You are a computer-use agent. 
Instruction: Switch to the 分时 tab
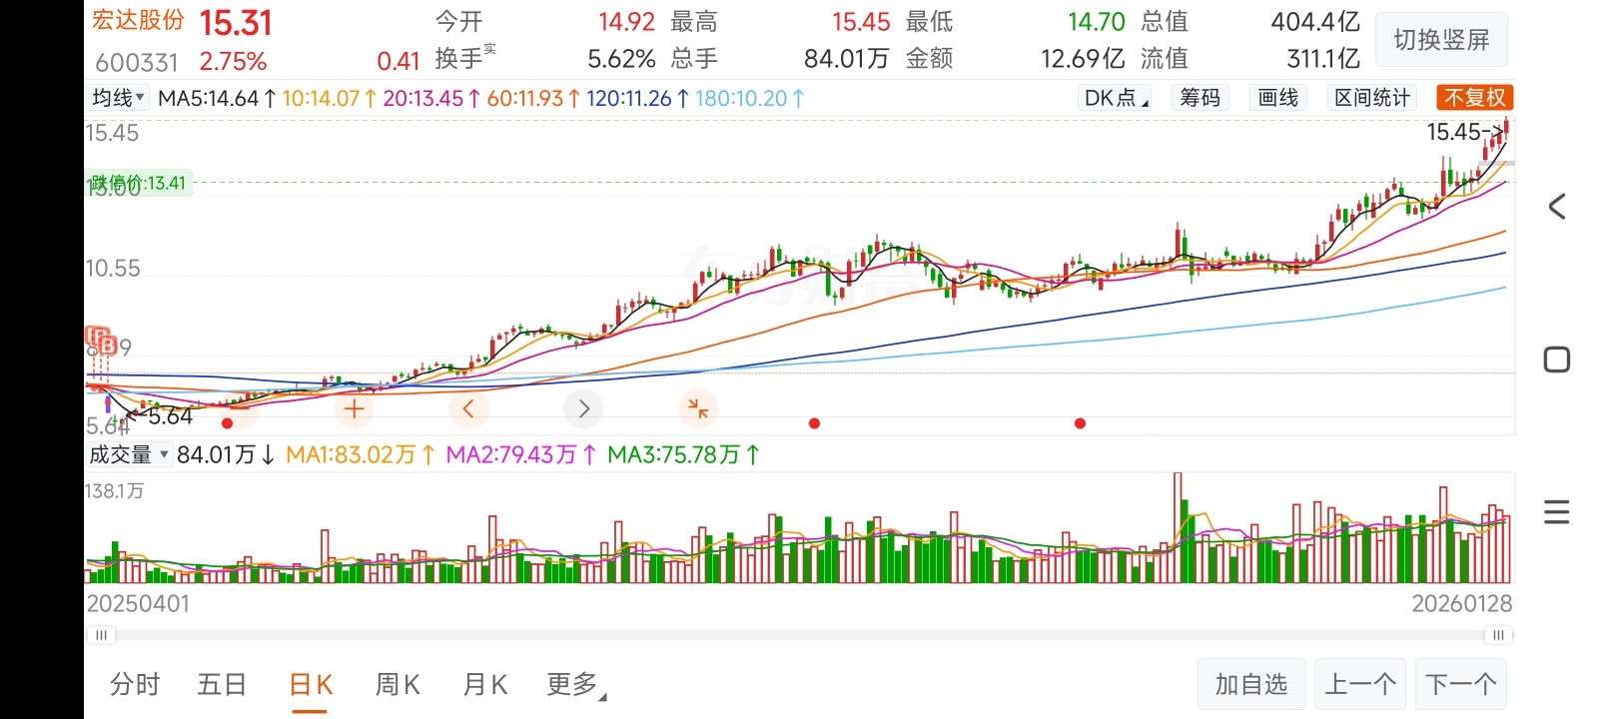tap(135, 685)
